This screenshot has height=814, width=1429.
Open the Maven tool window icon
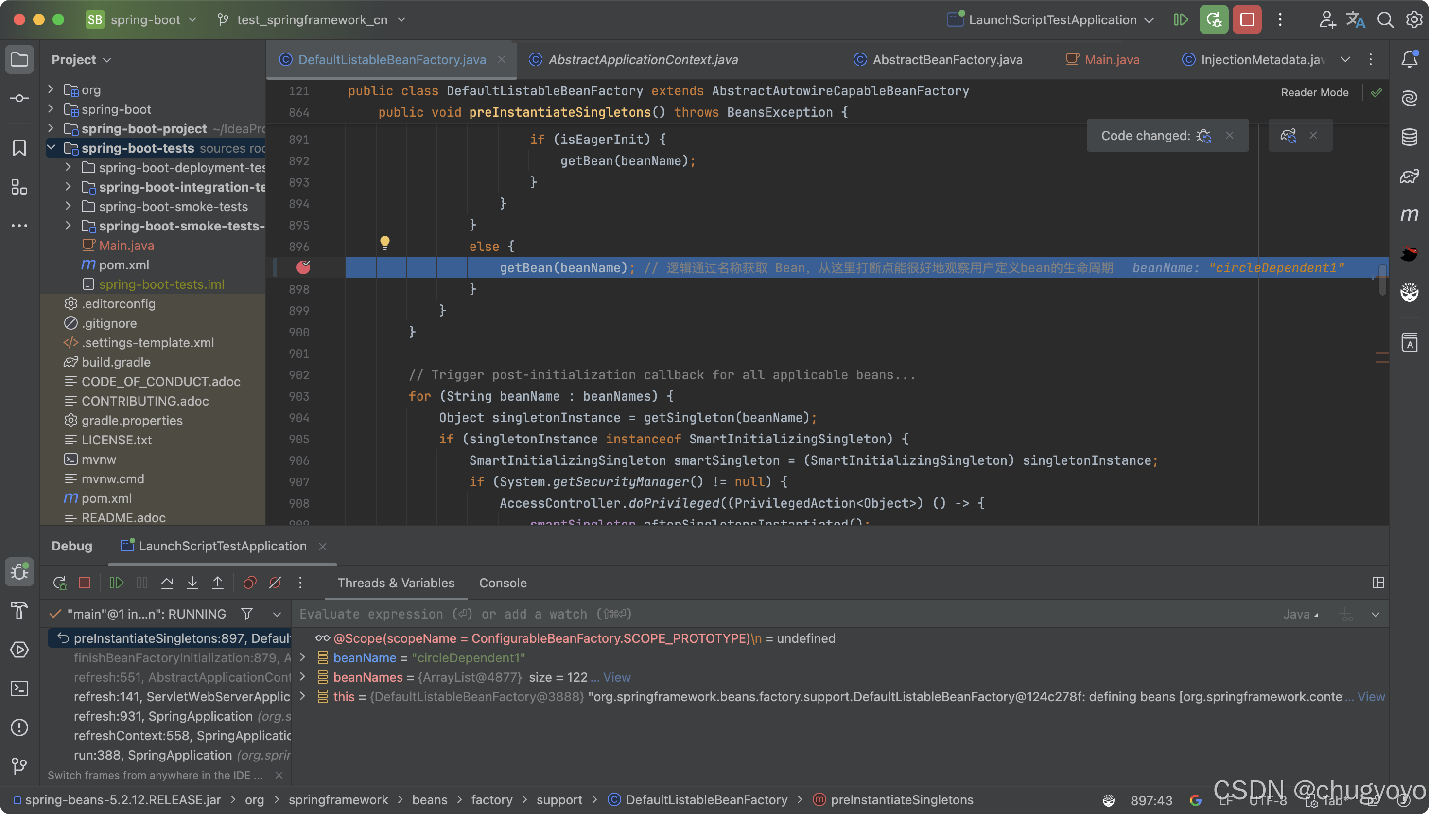[1409, 214]
